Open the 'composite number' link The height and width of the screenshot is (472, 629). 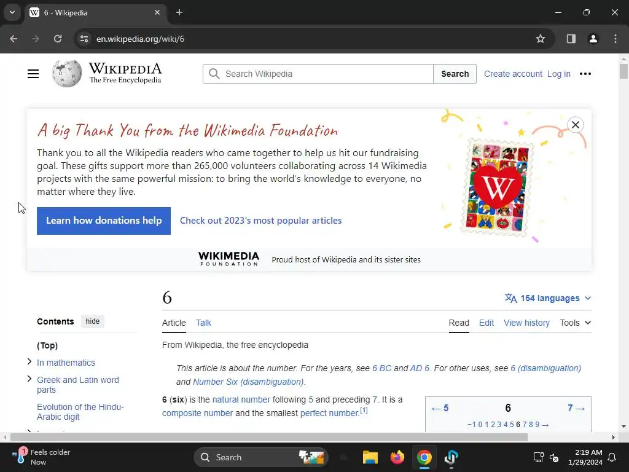[197, 413]
